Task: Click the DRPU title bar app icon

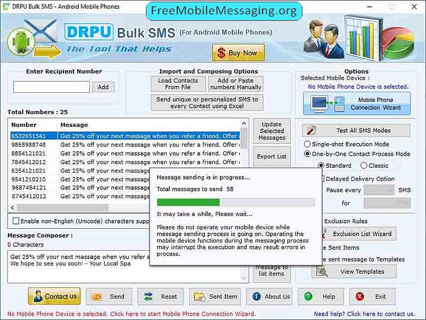Action: click(x=5, y=6)
